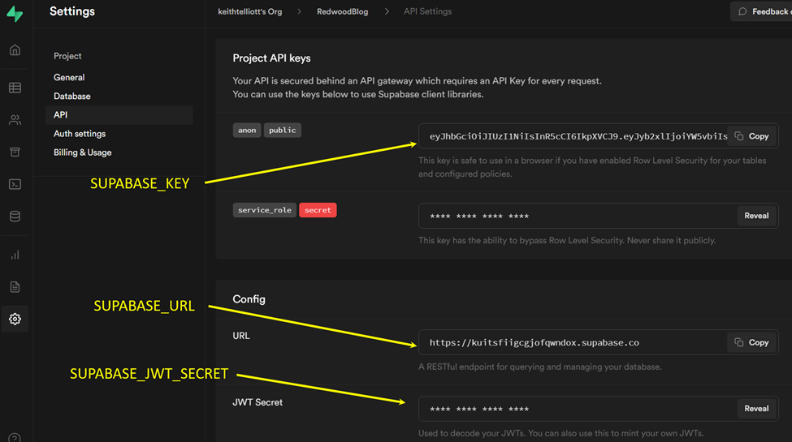Go to RedwoodBlog breadcrumb
The width and height of the screenshot is (792, 442).
click(x=343, y=11)
